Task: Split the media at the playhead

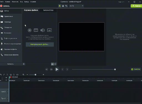Action: click(17, 75)
